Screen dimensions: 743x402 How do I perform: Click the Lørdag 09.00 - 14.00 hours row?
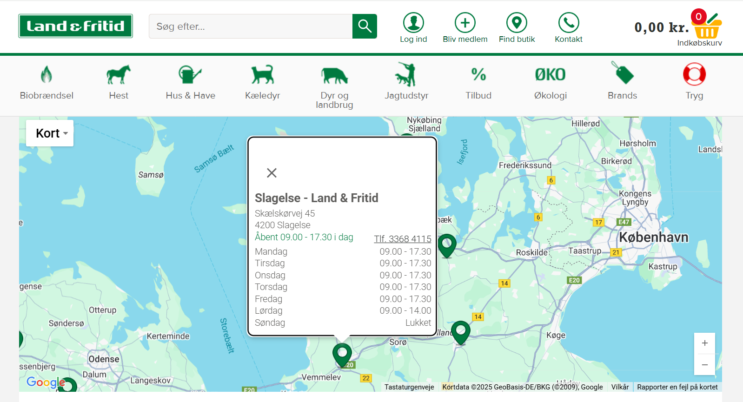(x=343, y=310)
